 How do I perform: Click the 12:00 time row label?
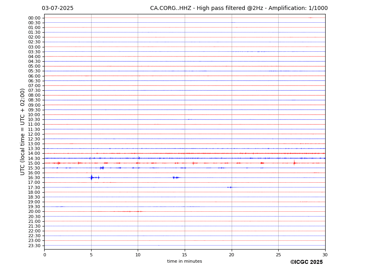click(x=34, y=134)
